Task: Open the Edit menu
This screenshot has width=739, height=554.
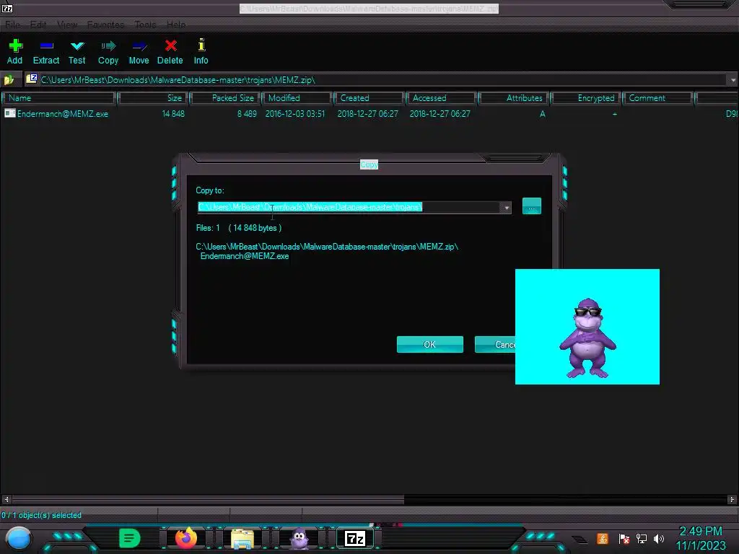Action: click(38, 25)
